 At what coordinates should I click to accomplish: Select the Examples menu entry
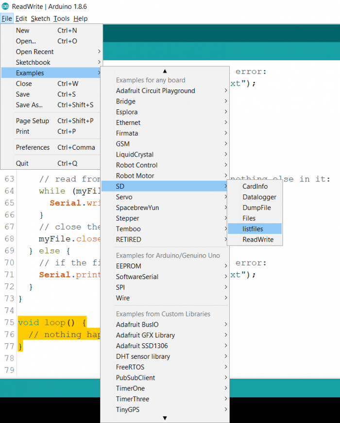tap(51, 73)
